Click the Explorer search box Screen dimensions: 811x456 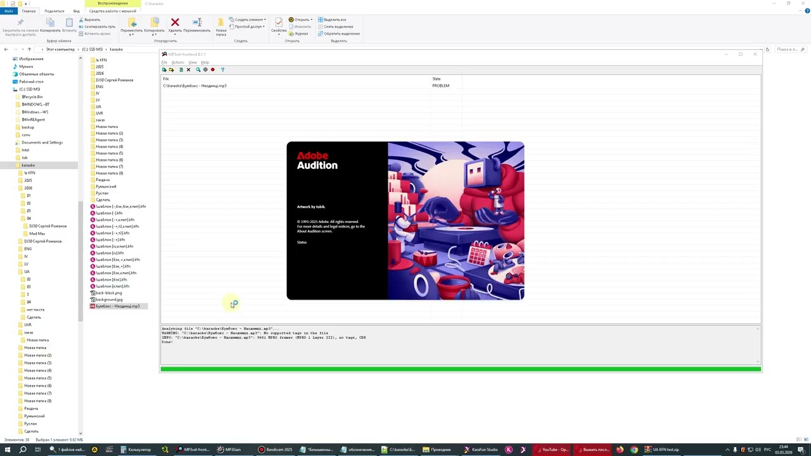(x=790, y=49)
